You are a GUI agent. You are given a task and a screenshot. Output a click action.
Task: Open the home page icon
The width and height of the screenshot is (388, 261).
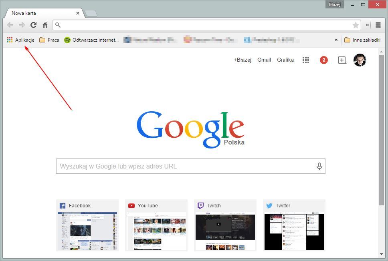point(45,25)
